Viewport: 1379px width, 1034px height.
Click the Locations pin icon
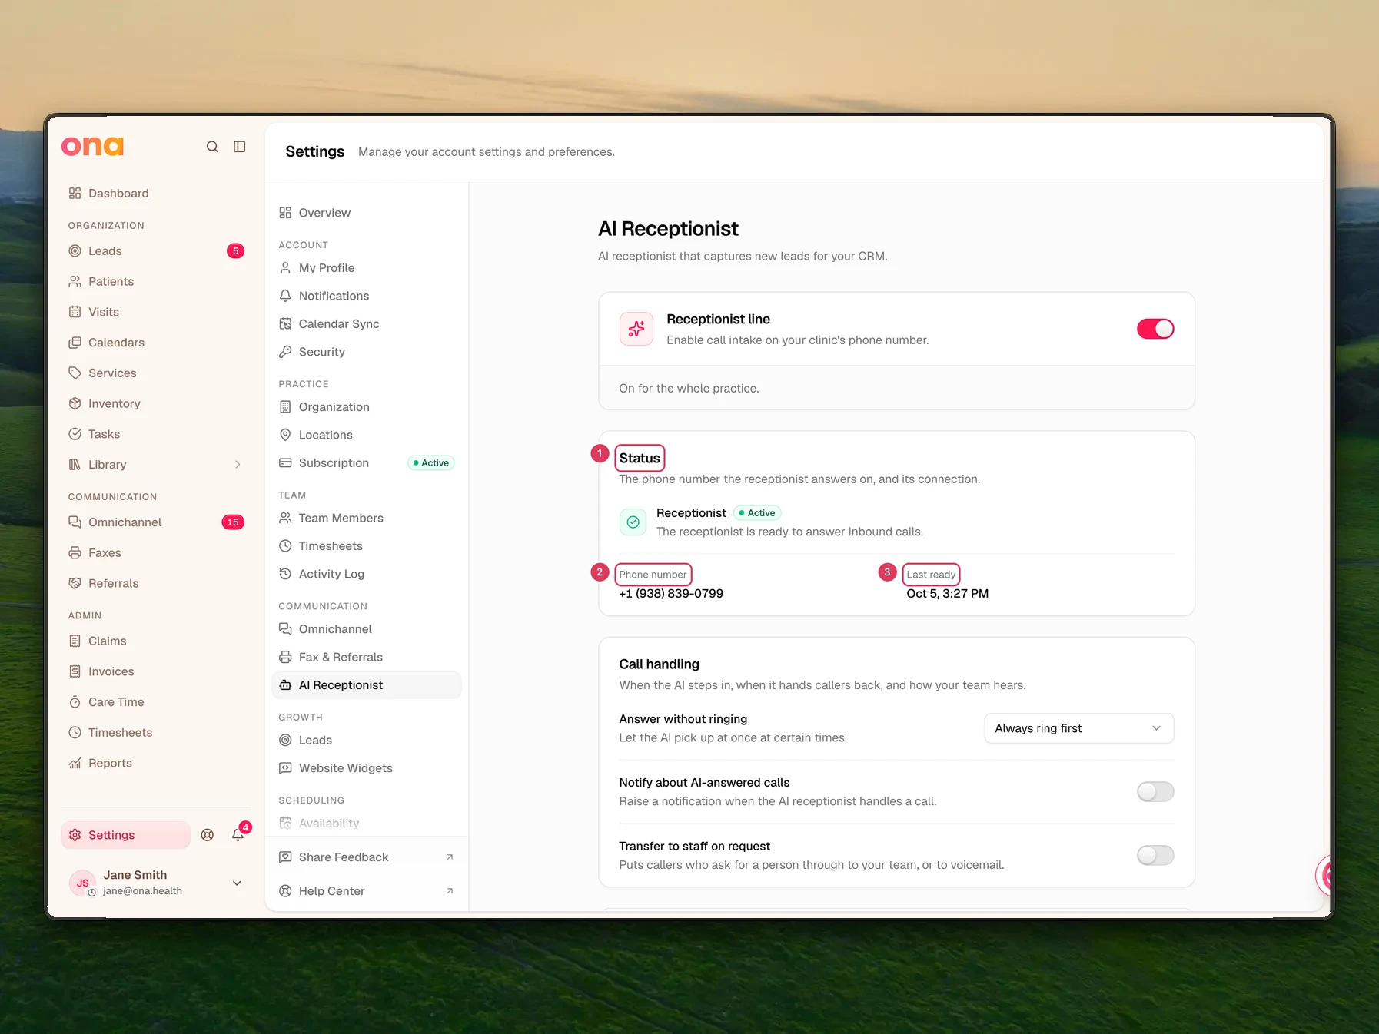click(x=285, y=435)
